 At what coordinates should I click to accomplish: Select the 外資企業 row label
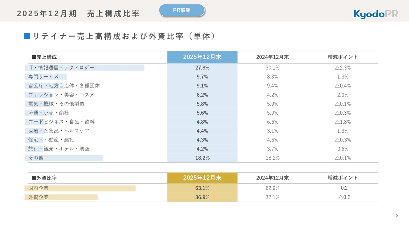point(39,197)
